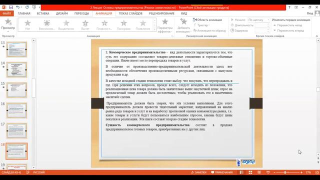This screenshot has width=320, height=180.
Task: Open ribbon display options icon
Action: tap(296, 7)
